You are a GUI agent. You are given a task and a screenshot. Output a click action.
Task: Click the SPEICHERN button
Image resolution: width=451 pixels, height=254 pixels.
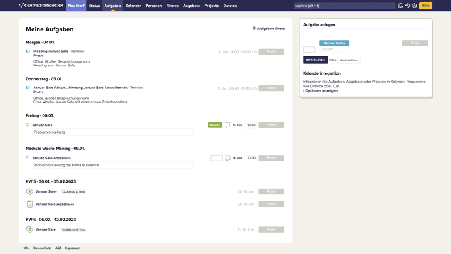pyautogui.click(x=315, y=60)
